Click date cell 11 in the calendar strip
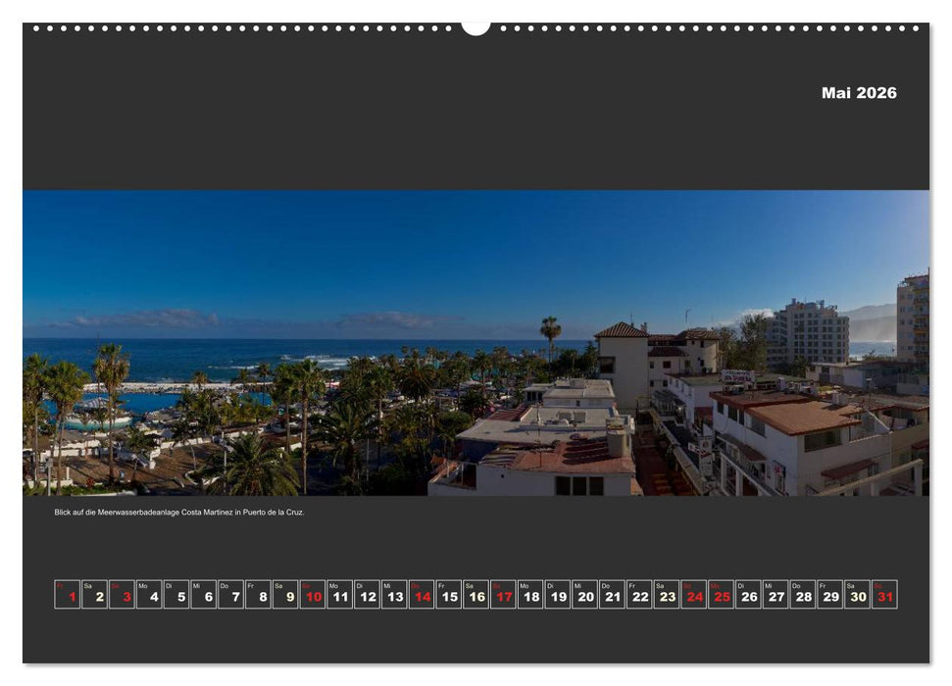 (x=342, y=594)
